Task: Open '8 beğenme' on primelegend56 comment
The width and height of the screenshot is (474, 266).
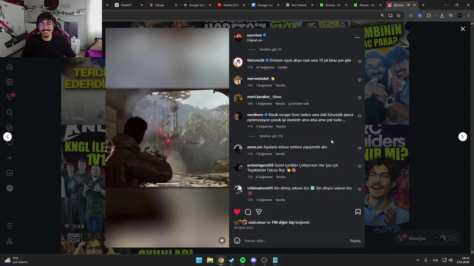Action: 264,177
